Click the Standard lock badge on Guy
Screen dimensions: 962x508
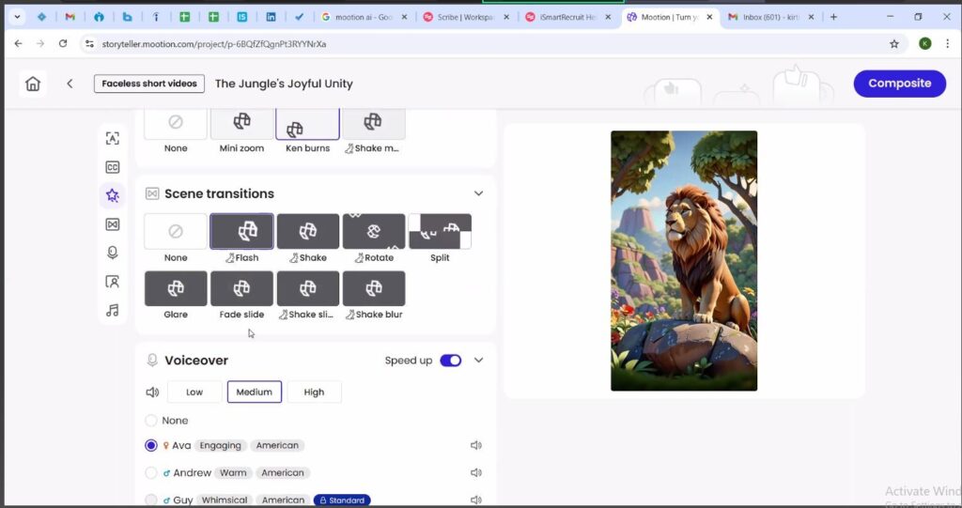pos(342,500)
